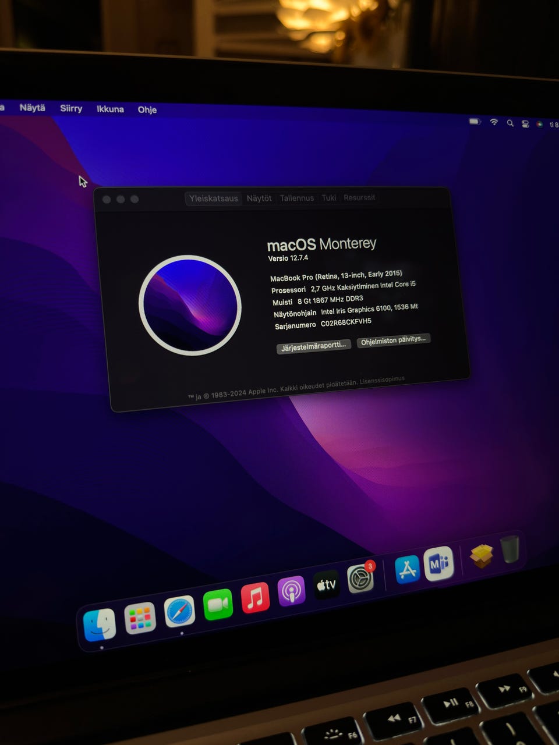Screen dimensions: 559x745
Task: Open Launchpad in the Dock
Action: (140, 618)
